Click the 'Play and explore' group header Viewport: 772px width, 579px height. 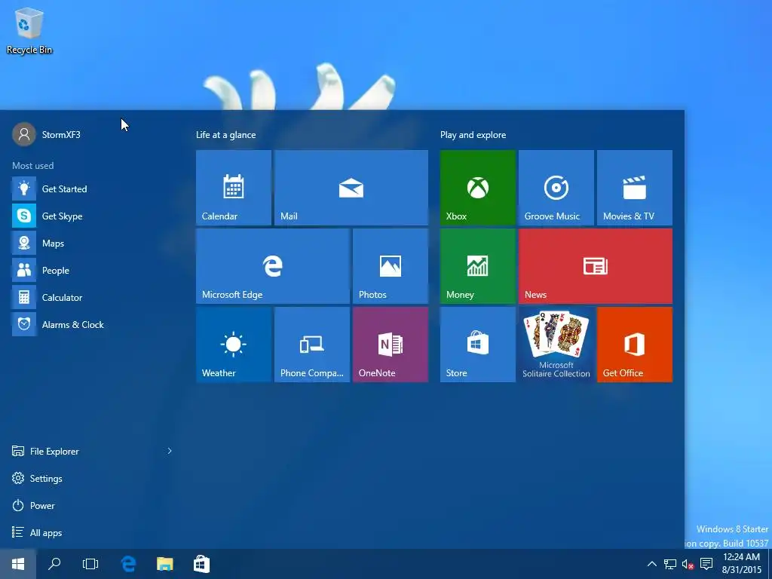click(x=473, y=134)
